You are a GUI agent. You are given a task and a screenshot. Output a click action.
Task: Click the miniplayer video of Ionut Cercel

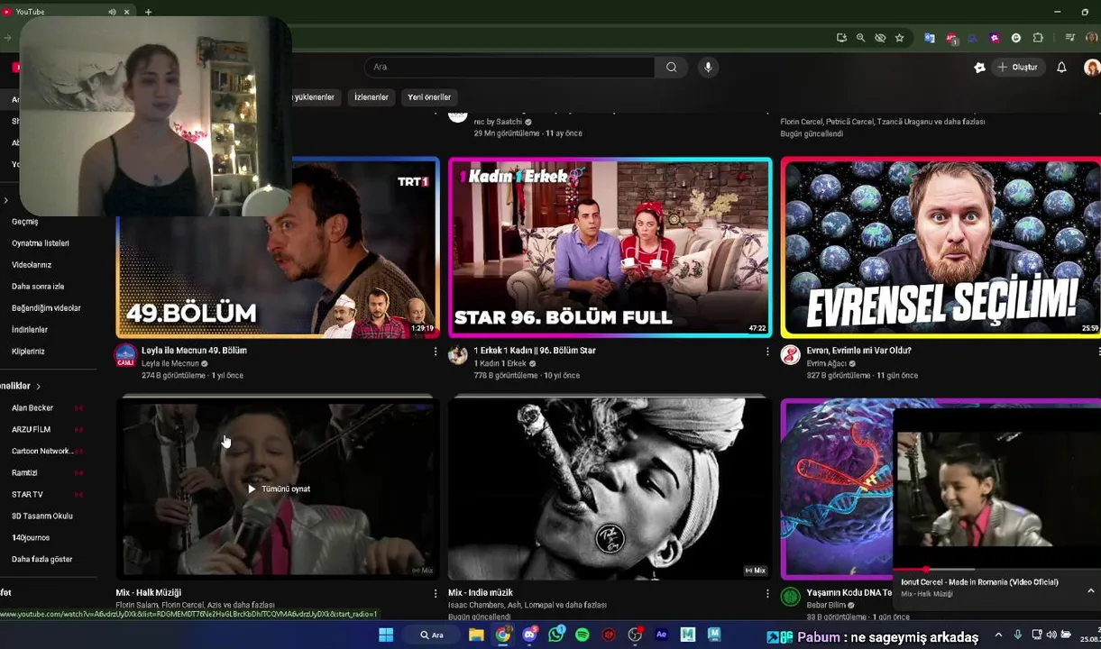(x=996, y=489)
